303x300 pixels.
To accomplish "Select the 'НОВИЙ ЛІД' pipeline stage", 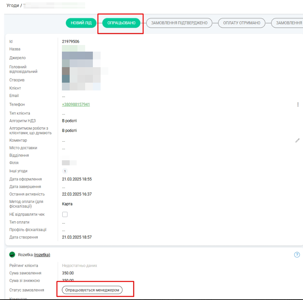I will (81, 23).
